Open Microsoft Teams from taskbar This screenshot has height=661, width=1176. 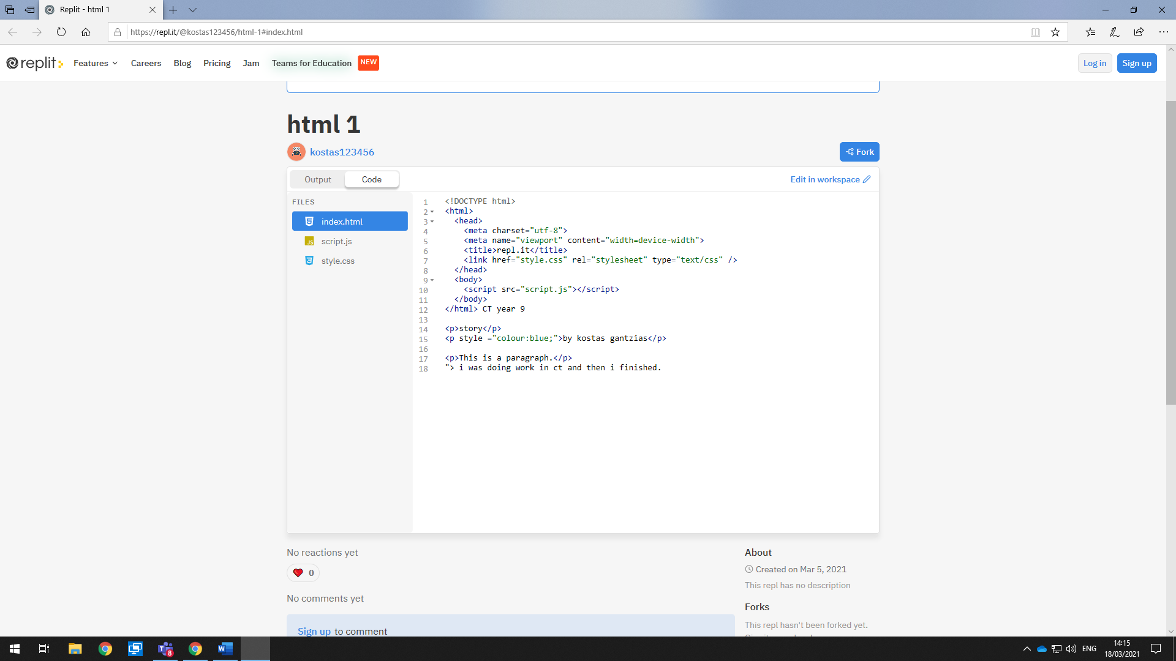tap(165, 649)
